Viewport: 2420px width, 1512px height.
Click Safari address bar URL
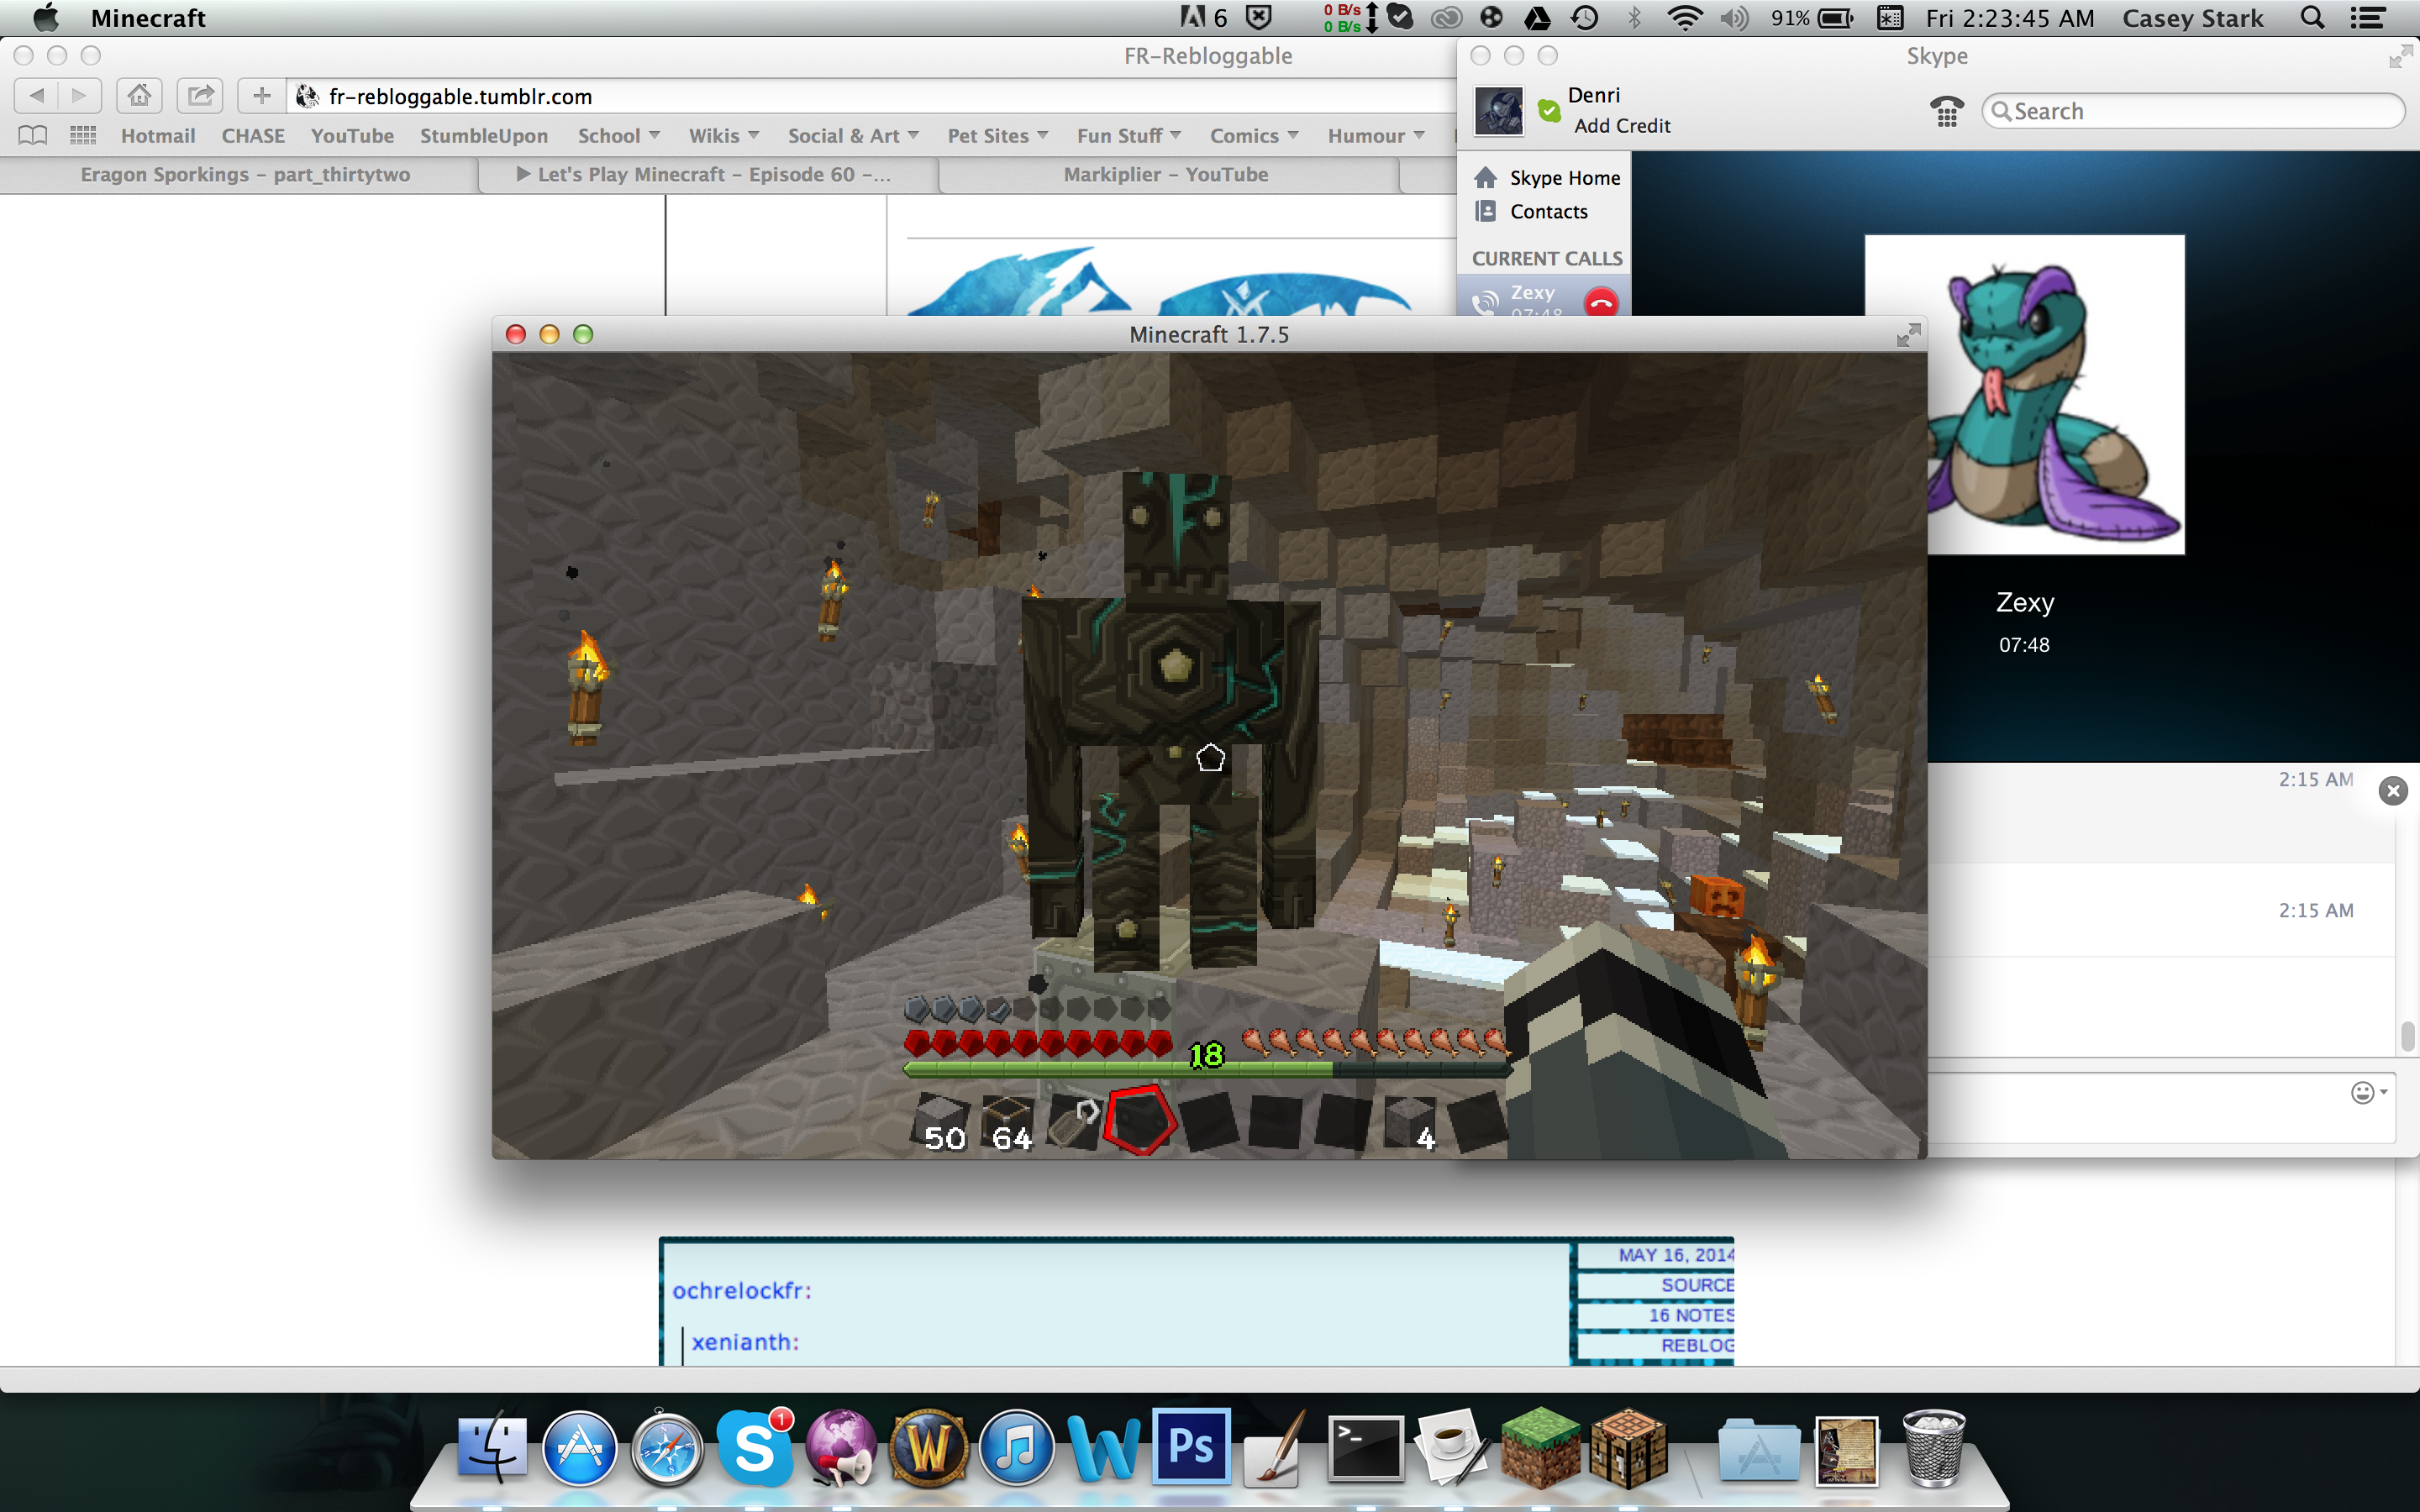click(461, 96)
